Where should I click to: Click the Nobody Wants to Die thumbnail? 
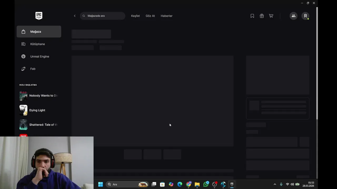(23, 96)
